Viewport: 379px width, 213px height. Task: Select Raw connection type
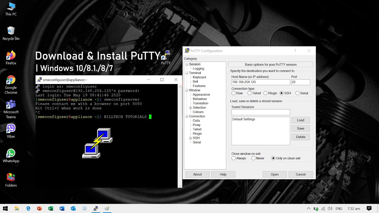point(234,93)
